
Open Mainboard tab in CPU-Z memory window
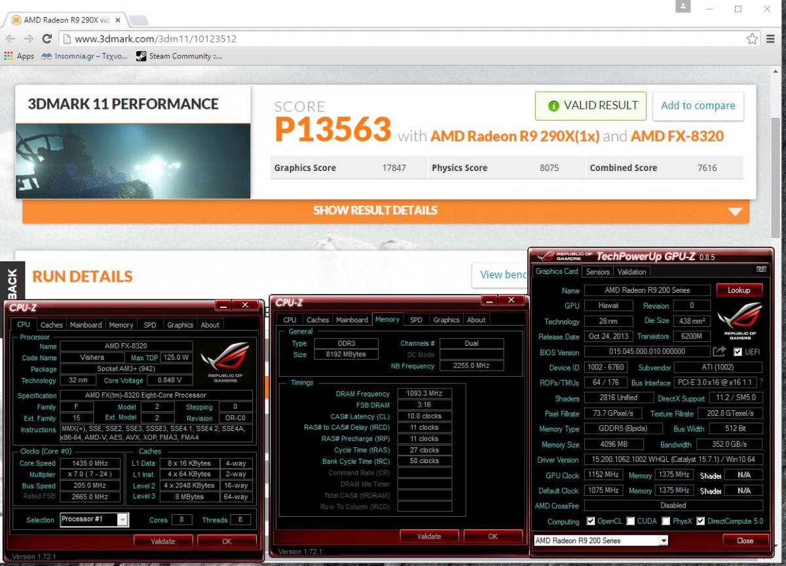[352, 320]
